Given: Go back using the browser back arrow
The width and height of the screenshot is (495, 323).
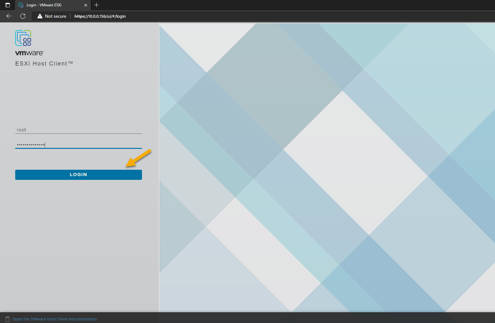Looking at the screenshot, I should [9, 16].
